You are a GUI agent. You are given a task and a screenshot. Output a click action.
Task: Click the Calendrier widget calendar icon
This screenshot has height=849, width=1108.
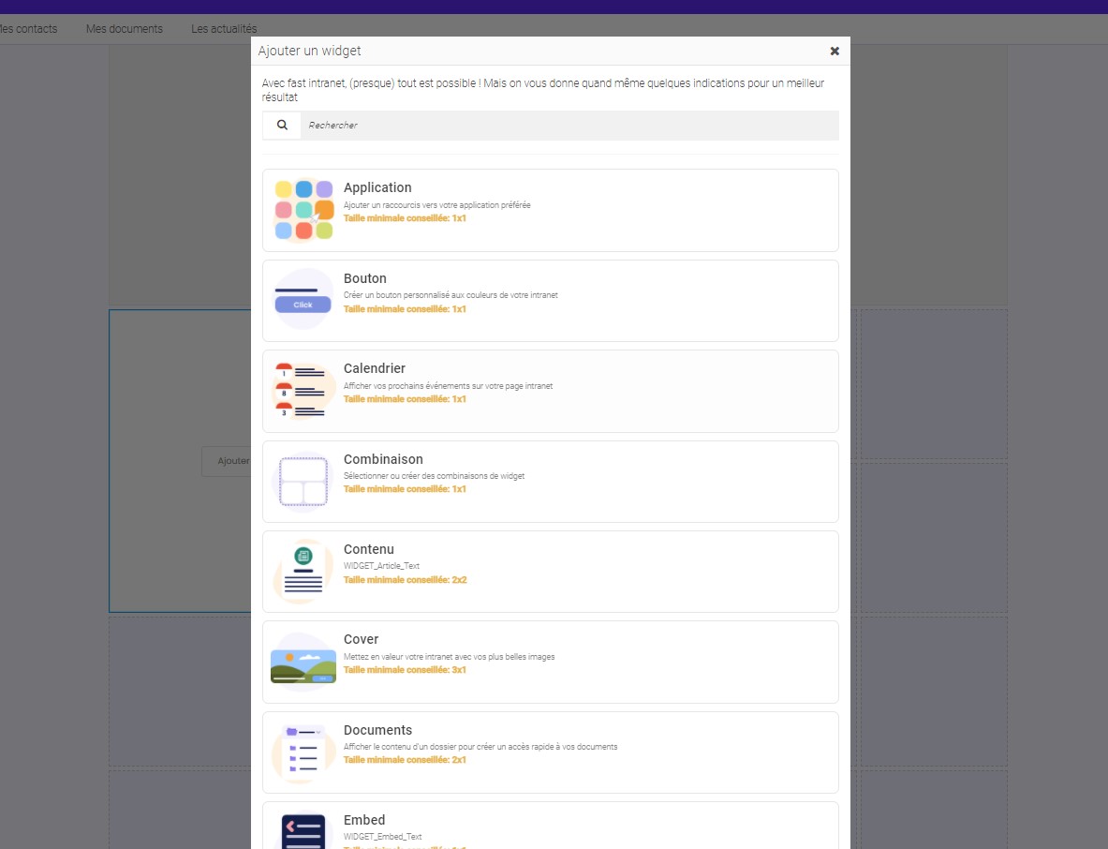point(303,391)
